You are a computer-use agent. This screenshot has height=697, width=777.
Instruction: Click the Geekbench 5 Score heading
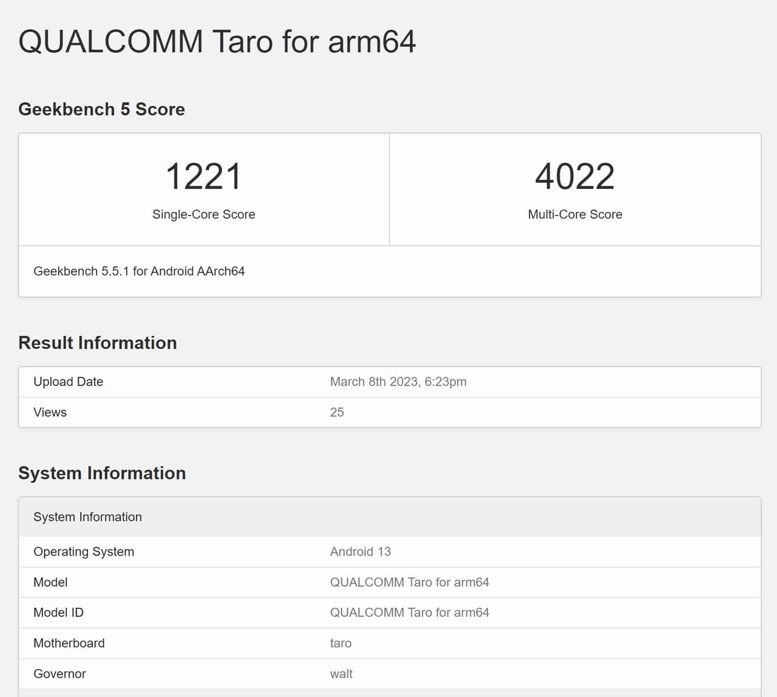click(101, 109)
